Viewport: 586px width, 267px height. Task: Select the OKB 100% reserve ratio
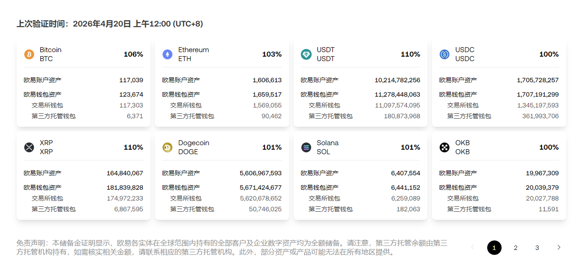(549, 147)
